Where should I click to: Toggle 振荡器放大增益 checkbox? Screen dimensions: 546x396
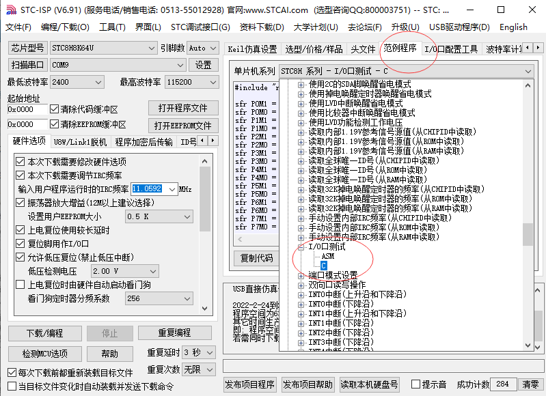(21, 203)
